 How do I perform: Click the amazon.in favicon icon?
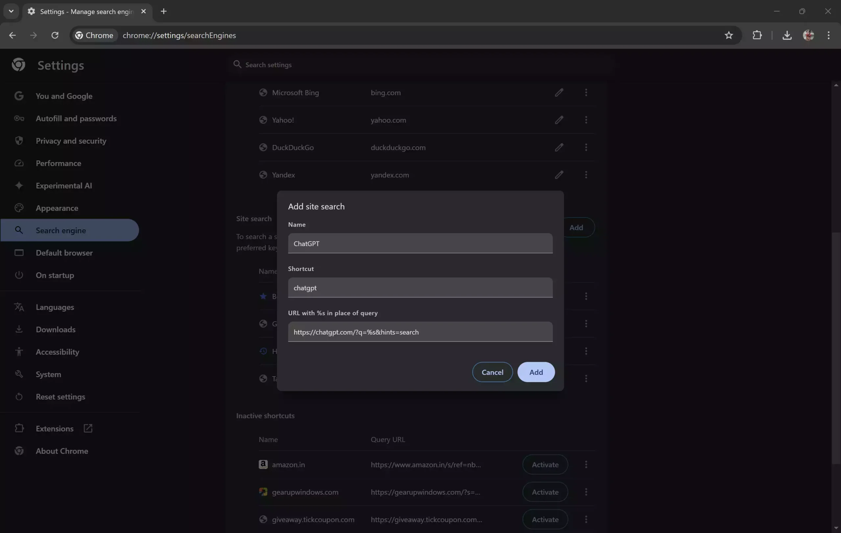(x=263, y=464)
